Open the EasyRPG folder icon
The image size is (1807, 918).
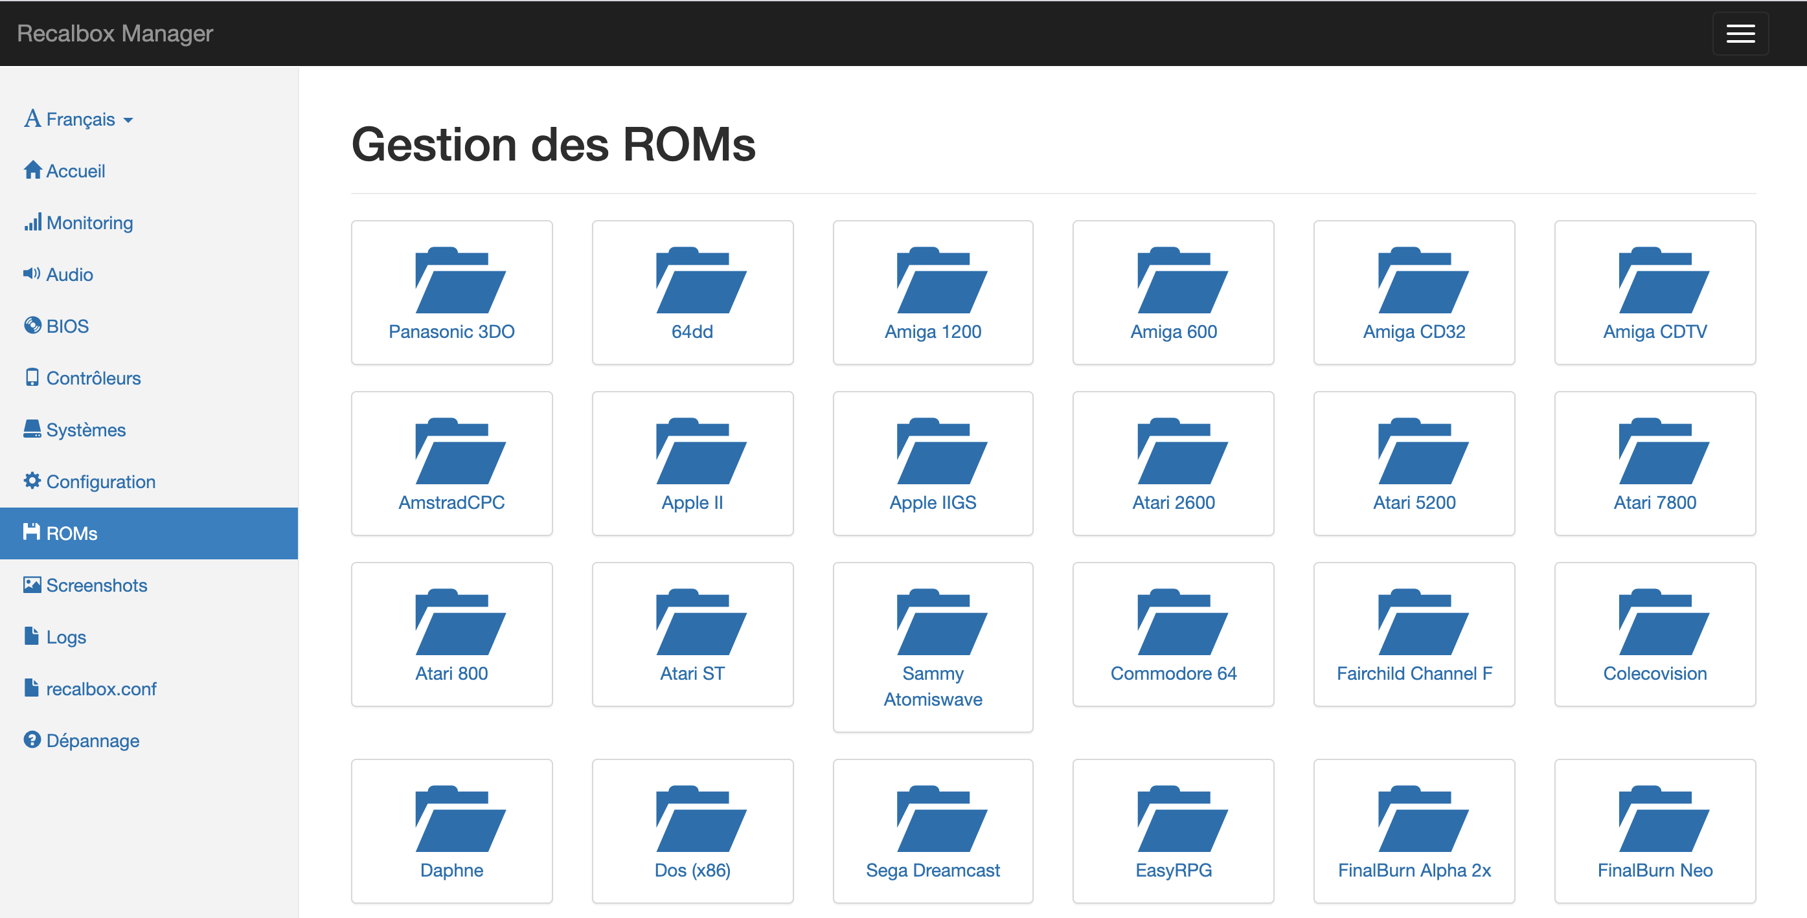(x=1182, y=818)
